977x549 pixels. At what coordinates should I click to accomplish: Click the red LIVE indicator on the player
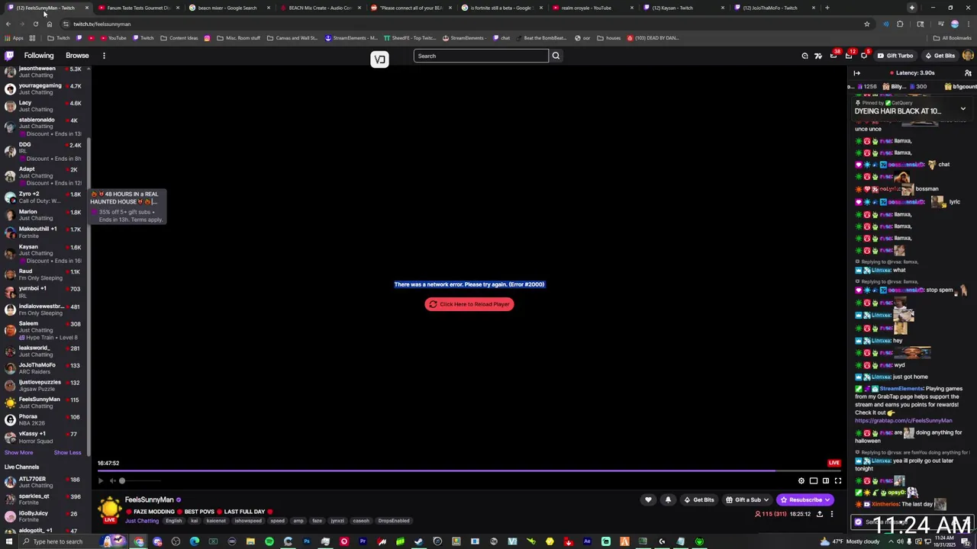pos(834,463)
